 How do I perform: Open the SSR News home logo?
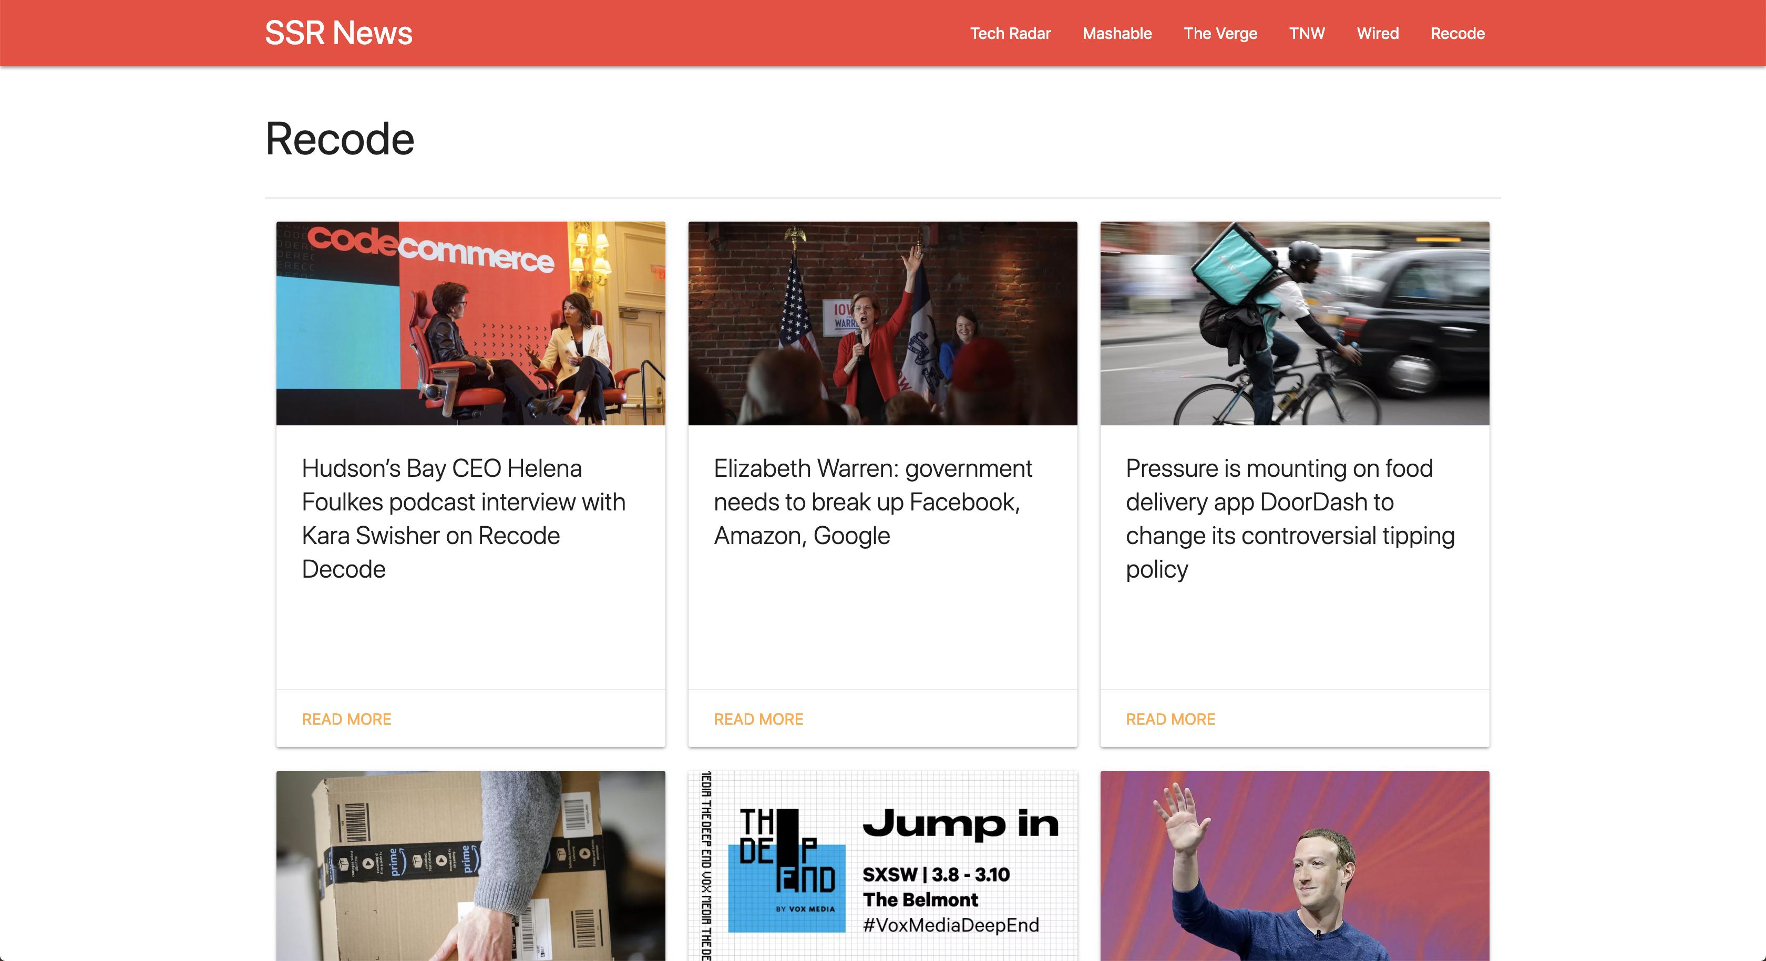click(338, 33)
